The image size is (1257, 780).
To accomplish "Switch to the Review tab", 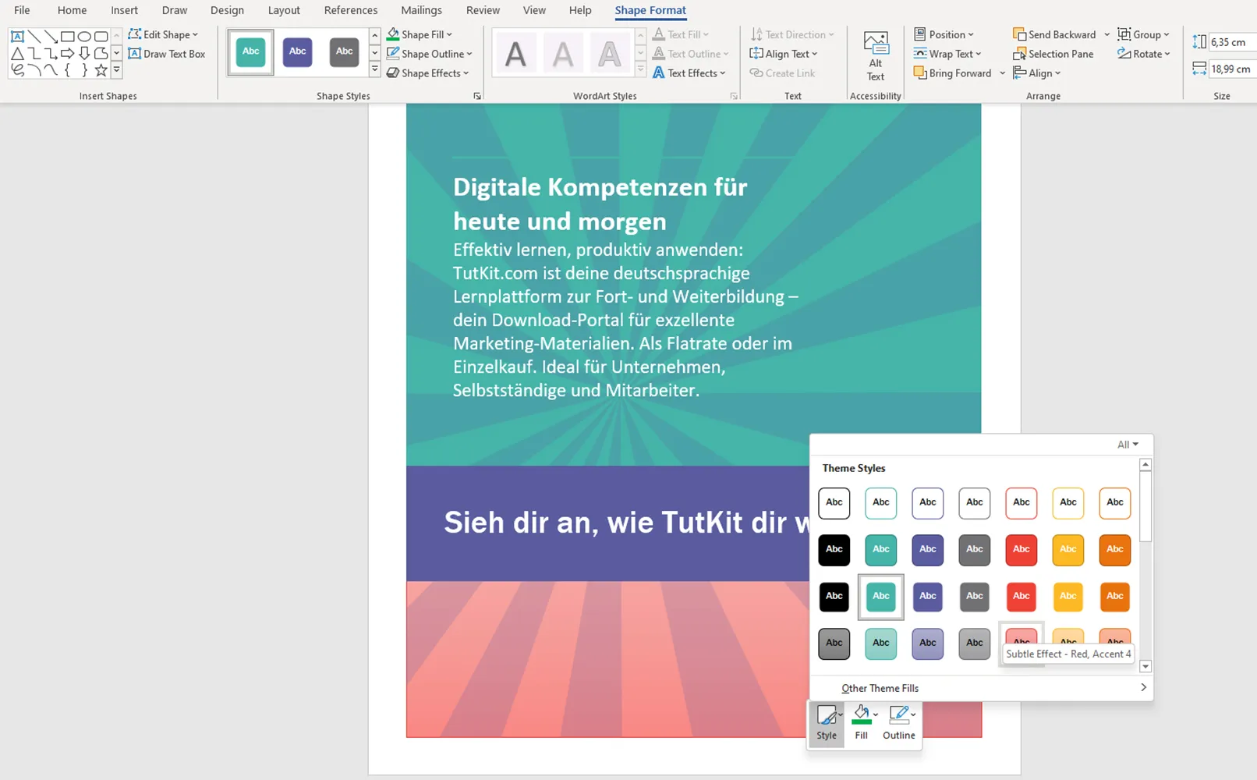I will pos(483,10).
